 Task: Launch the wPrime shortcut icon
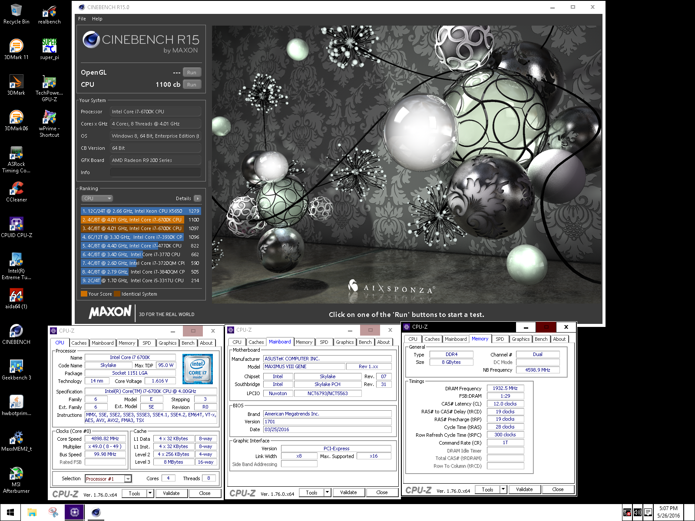[x=50, y=124]
